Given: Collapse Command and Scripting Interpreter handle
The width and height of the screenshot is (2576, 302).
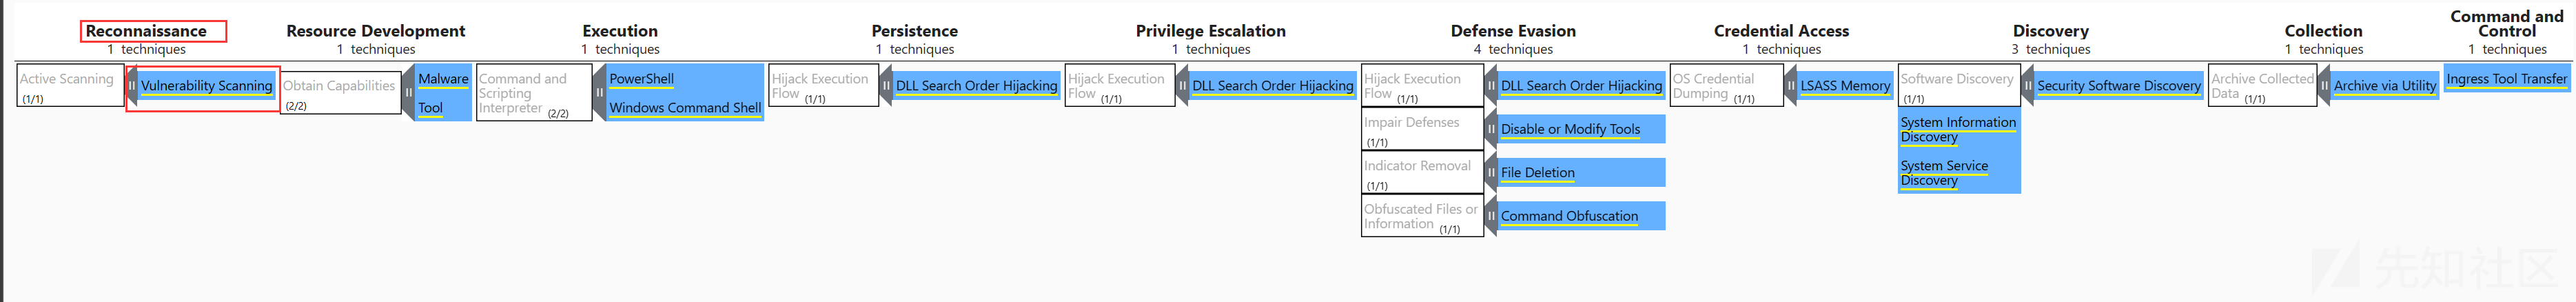Looking at the screenshot, I should tap(599, 93).
